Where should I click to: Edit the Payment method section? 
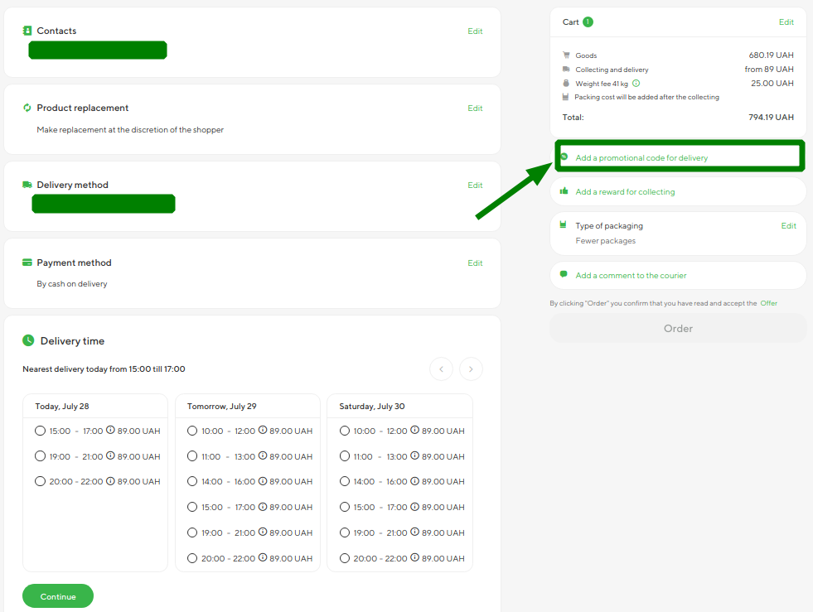475,263
